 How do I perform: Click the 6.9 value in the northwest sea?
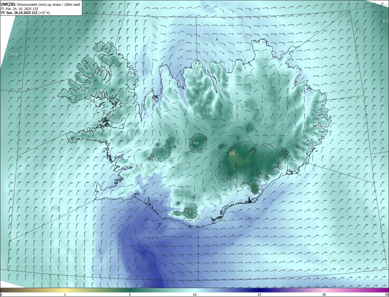pos(14,54)
